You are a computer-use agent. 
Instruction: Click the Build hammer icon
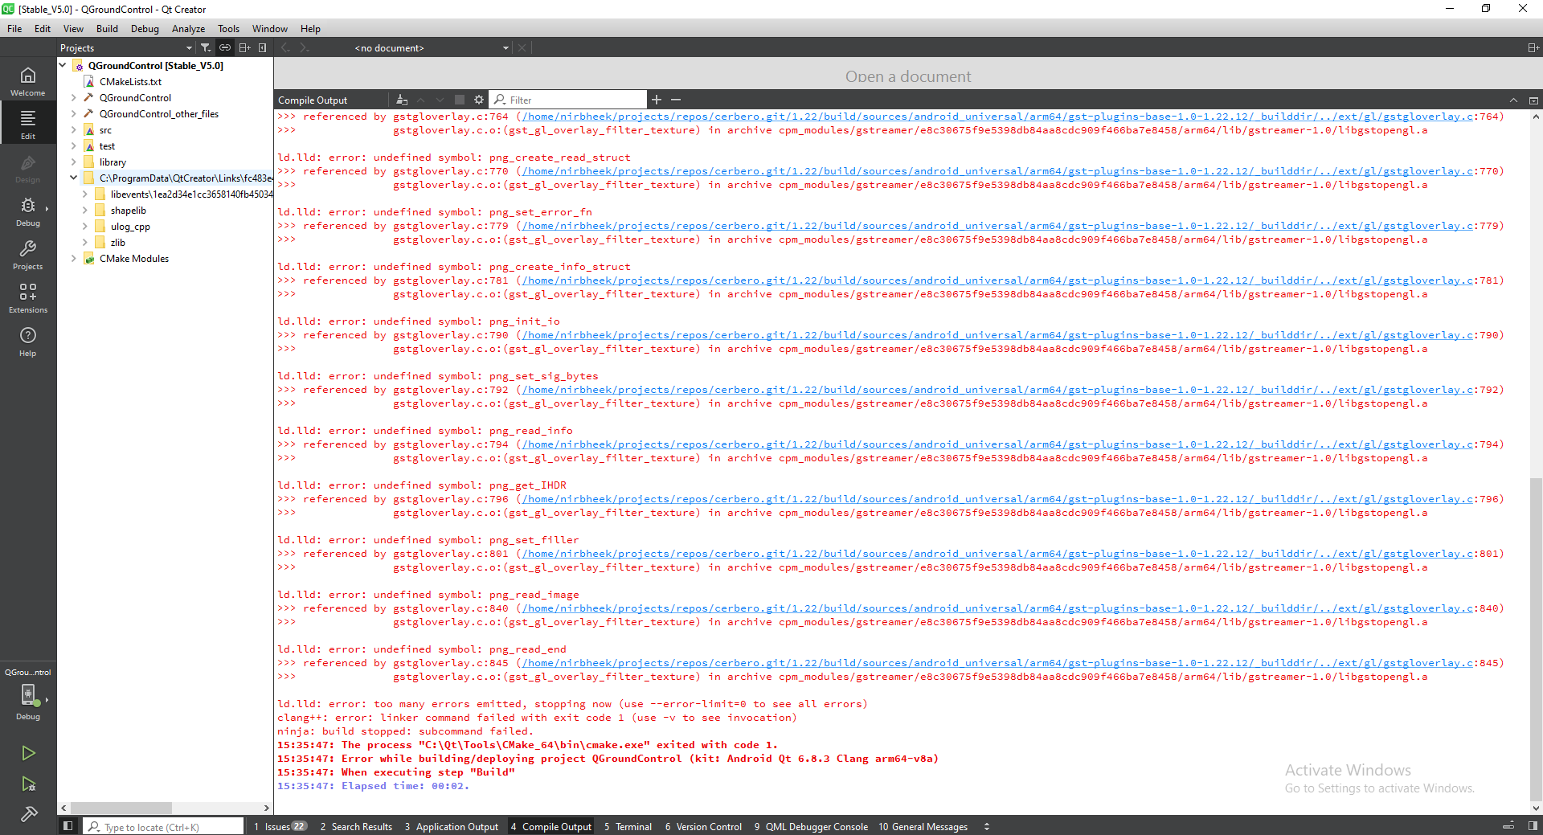point(28,814)
